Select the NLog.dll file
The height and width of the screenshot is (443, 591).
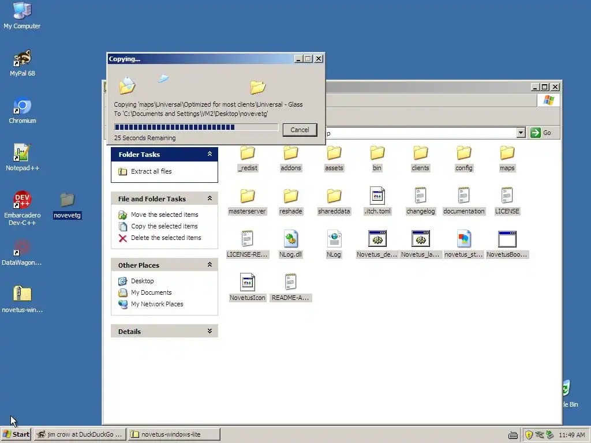pos(291,245)
